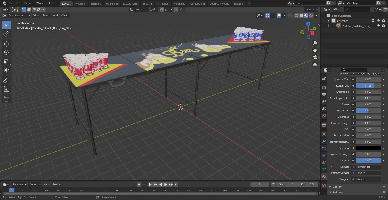Click the zoom magnifier viewport icon
This screenshot has width=388, height=200.
pyautogui.click(x=315, y=43)
